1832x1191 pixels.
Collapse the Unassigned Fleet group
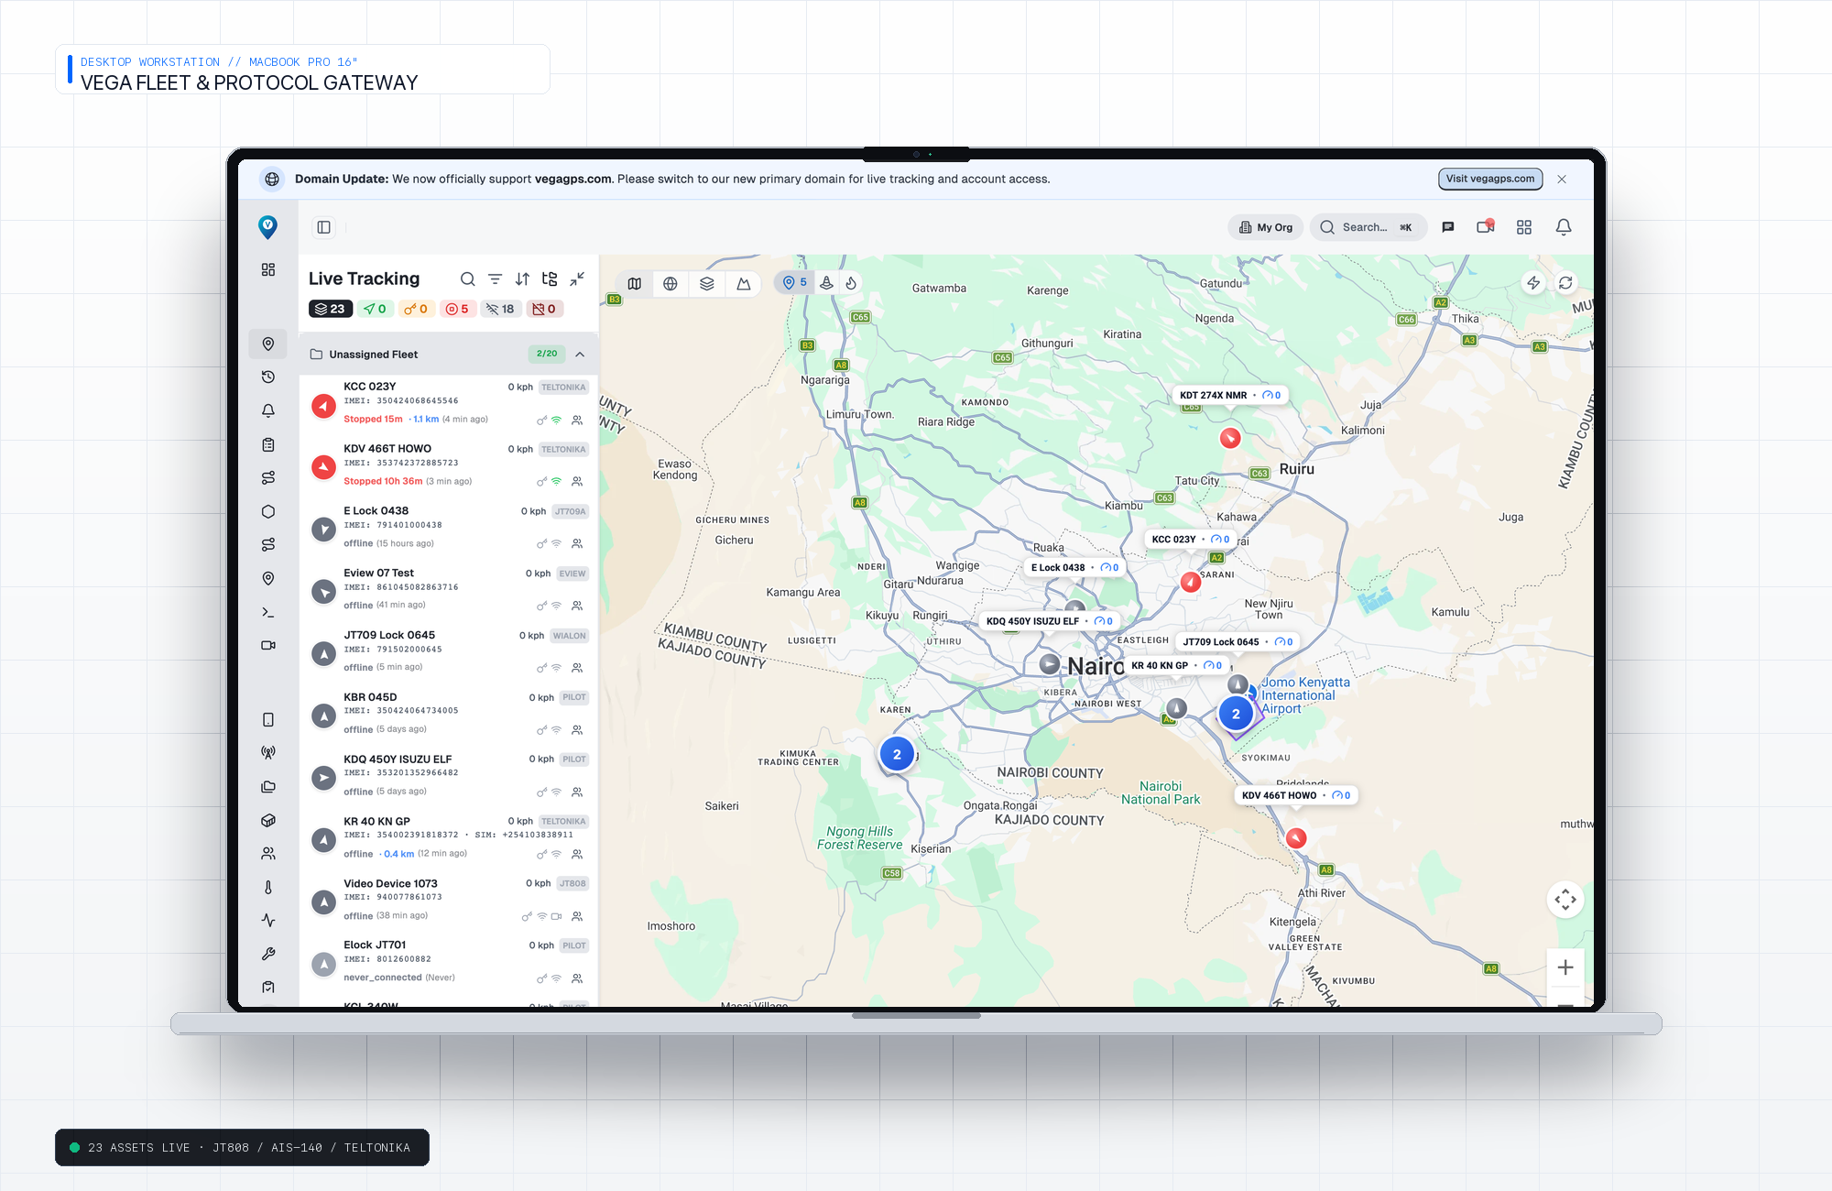[581, 355]
